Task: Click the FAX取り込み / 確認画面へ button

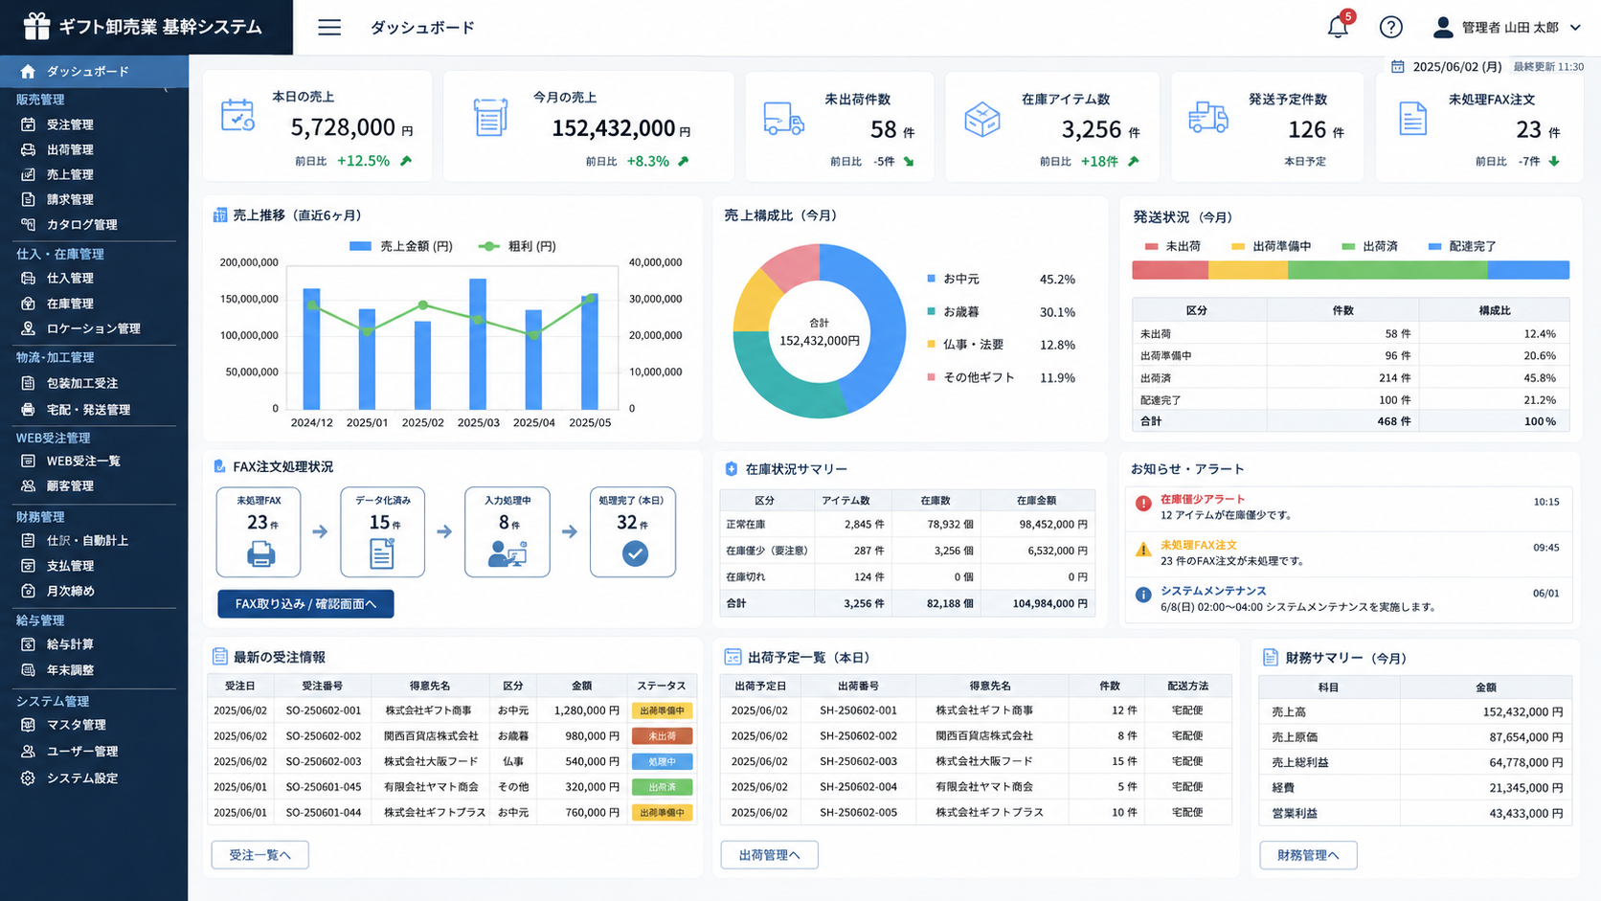Action: [305, 603]
